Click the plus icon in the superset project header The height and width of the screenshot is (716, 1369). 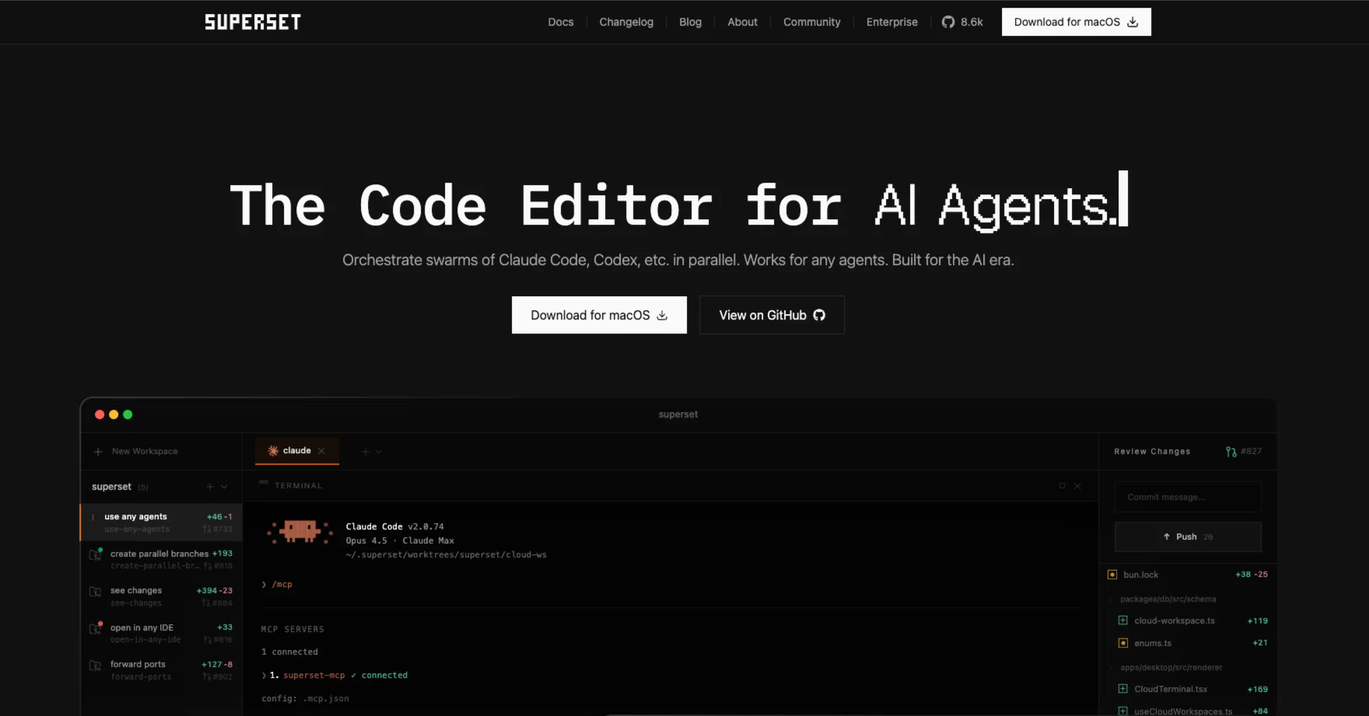pyautogui.click(x=210, y=487)
